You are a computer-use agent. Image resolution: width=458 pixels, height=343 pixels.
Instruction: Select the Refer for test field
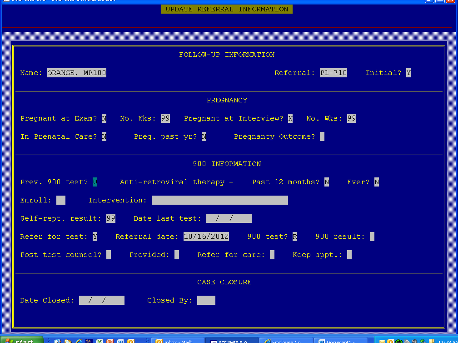[95, 237]
